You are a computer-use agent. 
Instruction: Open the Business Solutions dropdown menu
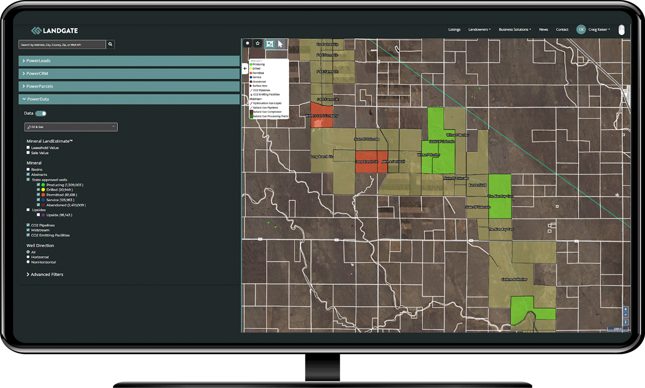pos(515,30)
